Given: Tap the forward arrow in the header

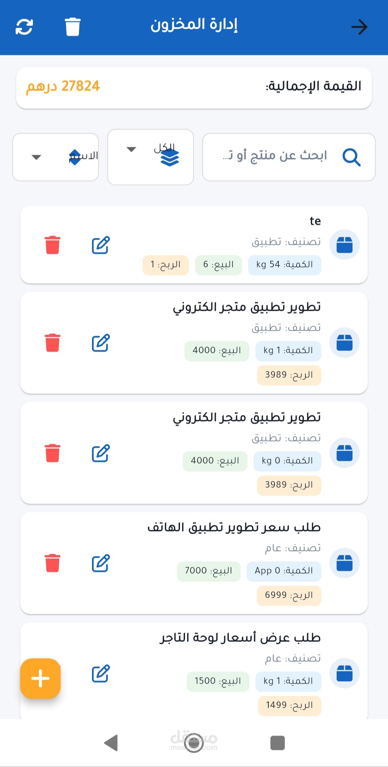Looking at the screenshot, I should (359, 27).
